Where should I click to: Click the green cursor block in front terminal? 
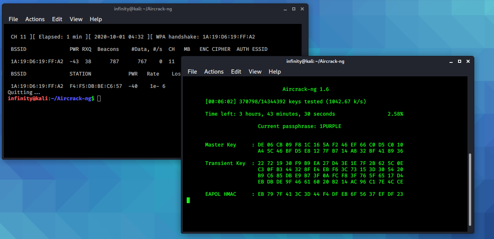pyautogui.click(x=188, y=200)
